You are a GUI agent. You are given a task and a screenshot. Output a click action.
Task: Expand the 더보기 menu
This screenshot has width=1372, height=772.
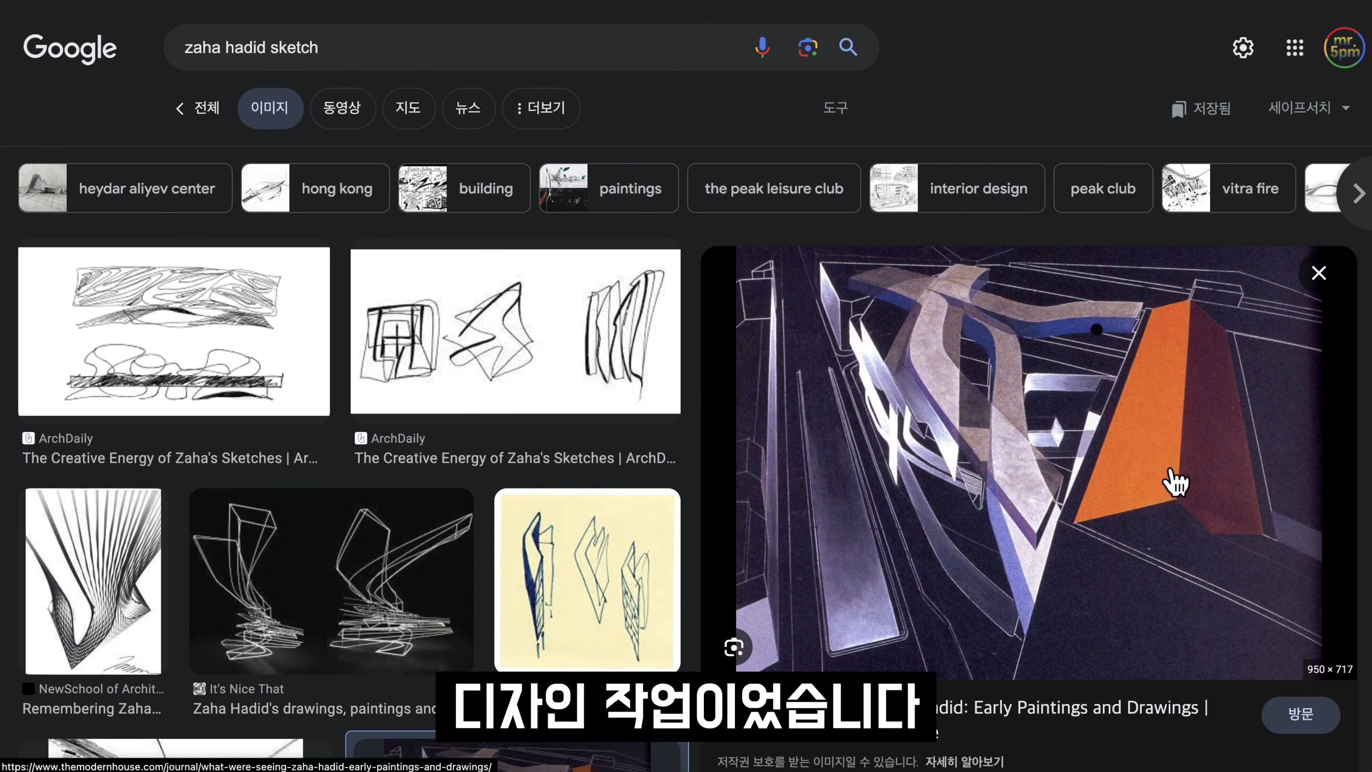(x=541, y=108)
